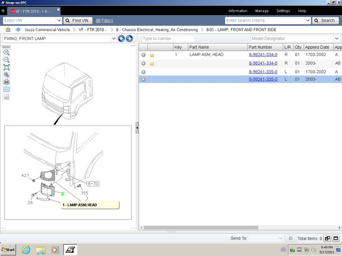Open the Help menu
342x256 pixels.
302,11
